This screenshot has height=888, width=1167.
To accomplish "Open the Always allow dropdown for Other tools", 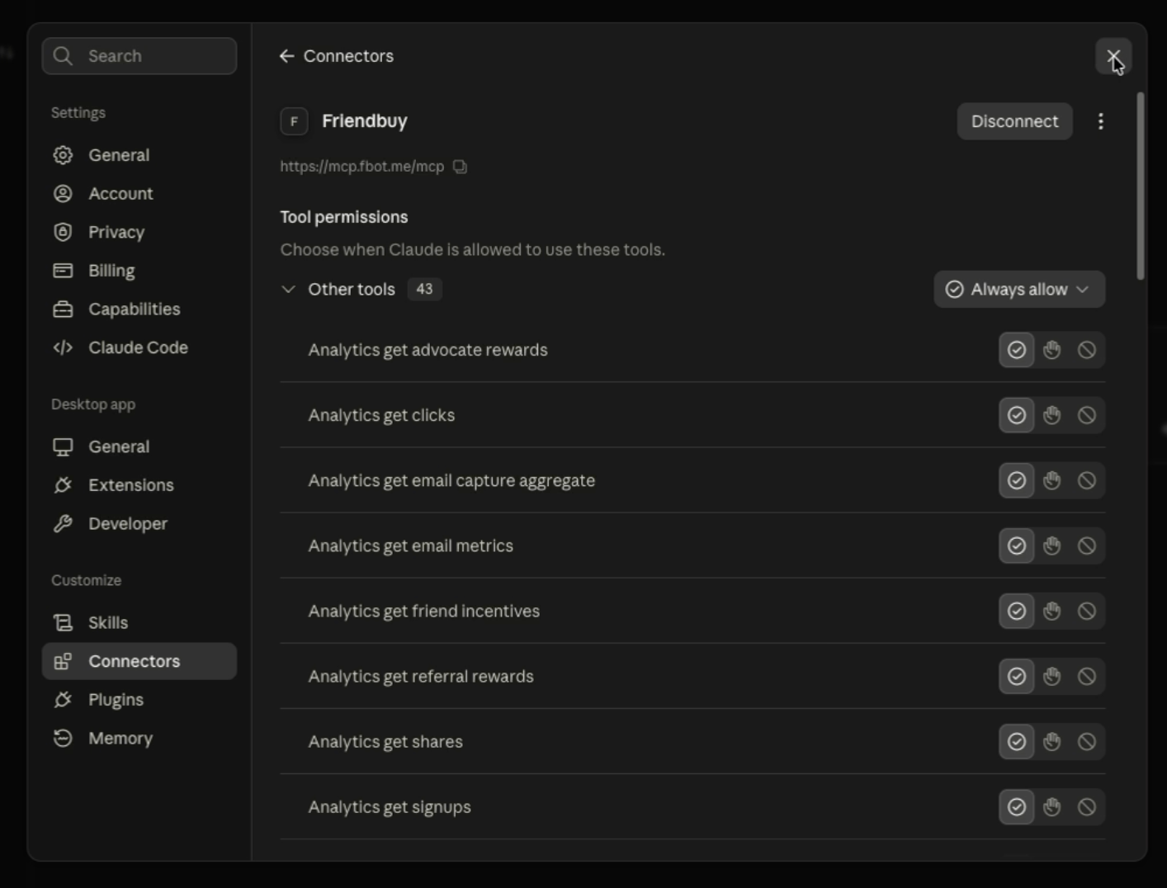I will point(1019,290).
